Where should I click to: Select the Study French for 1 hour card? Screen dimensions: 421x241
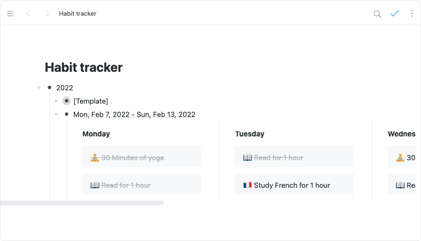pos(294,185)
